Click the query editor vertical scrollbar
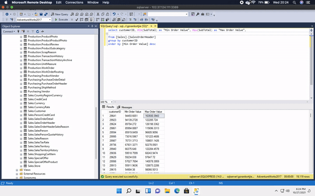This screenshot has height=196, width=315. click(x=311, y=60)
